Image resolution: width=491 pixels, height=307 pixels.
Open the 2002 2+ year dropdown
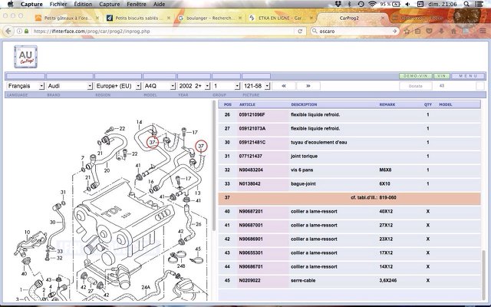193,86
